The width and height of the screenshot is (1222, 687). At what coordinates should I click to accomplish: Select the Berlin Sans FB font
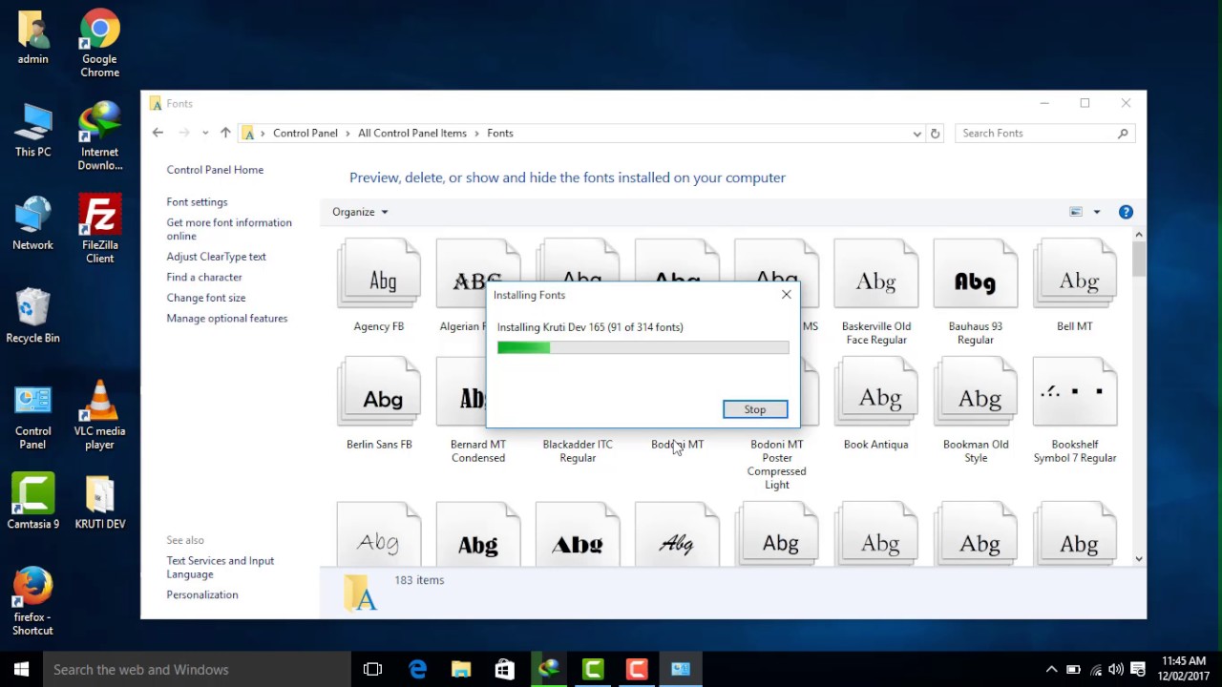coord(379,404)
